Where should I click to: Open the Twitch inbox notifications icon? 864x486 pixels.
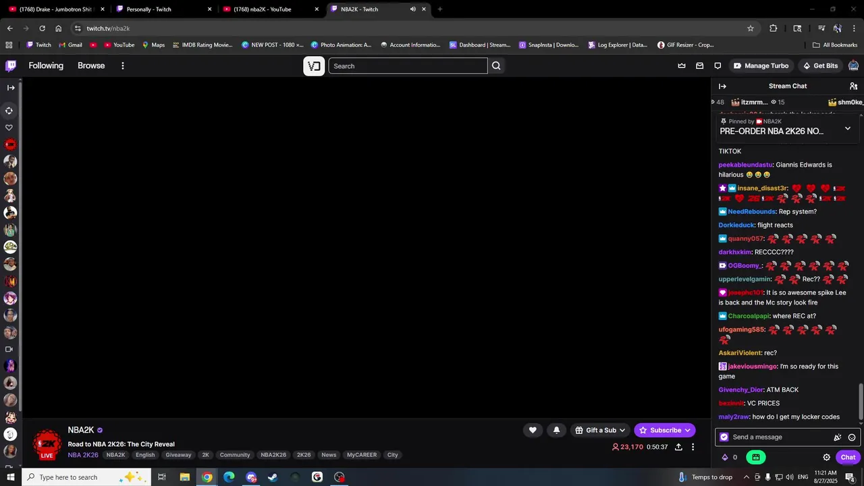click(700, 65)
